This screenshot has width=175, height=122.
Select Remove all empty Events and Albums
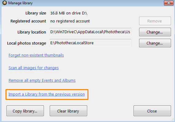[42, 81]
